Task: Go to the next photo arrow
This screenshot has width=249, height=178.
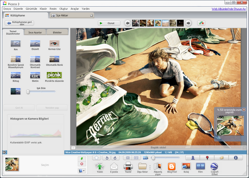Action: coord(188,23)
